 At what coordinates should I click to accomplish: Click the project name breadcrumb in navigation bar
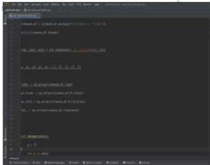tap(13, 10)
